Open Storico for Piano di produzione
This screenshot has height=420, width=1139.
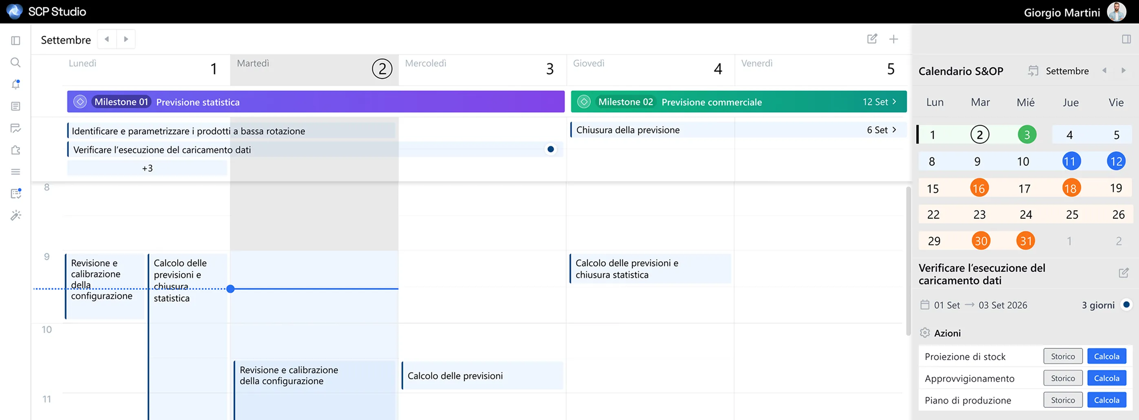coord(1062,400)
